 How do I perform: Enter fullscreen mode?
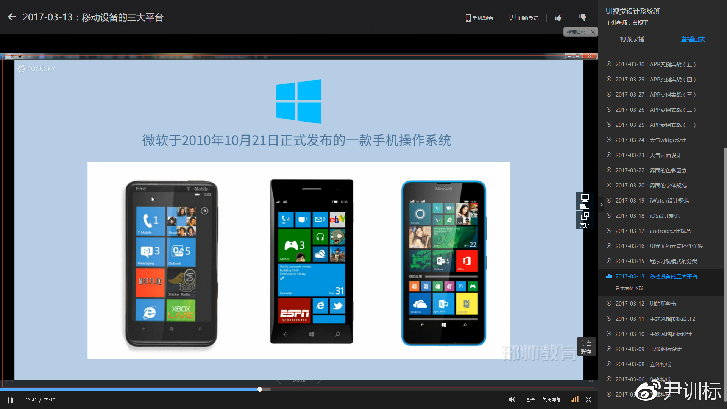click(x=588, y=400)
